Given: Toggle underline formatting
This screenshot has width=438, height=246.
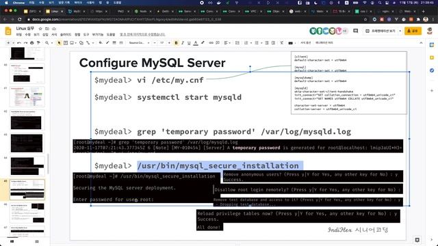Looking at the screenshot, I should click(189, 43).
